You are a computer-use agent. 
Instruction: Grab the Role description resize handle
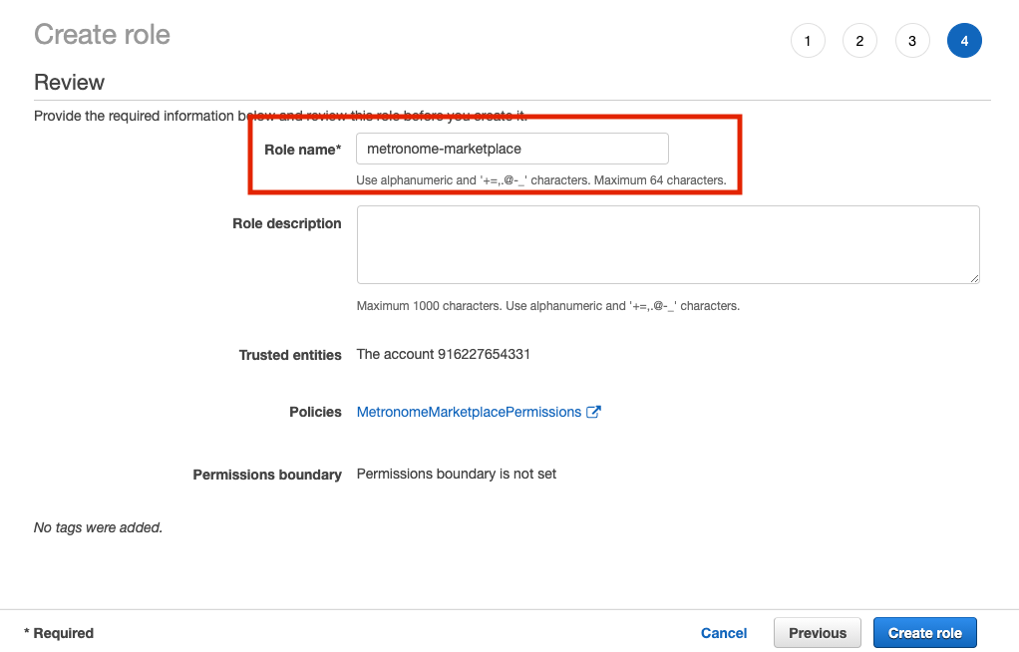973,277
